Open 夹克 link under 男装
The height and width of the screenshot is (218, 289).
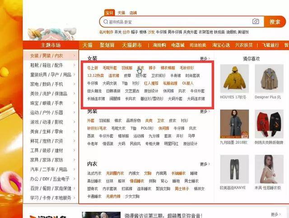149,121
